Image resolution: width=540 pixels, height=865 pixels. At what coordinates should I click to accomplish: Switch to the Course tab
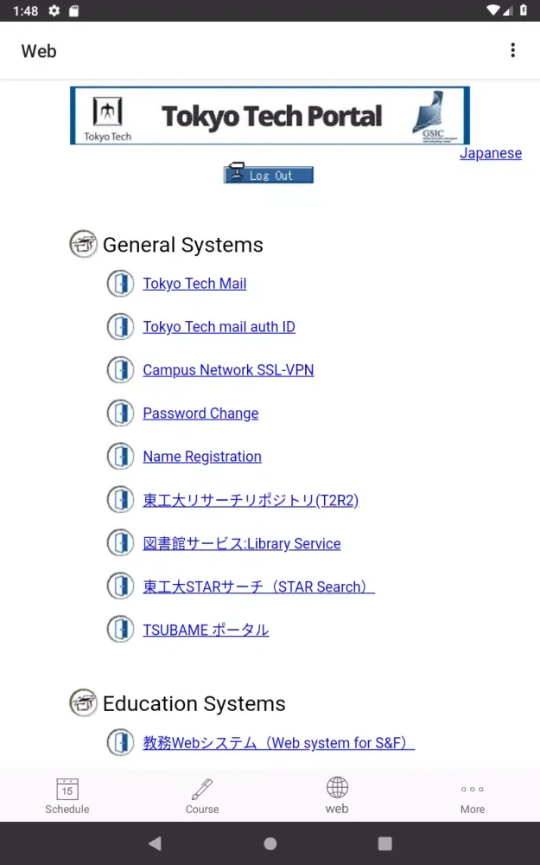click(x=202, y=796)
